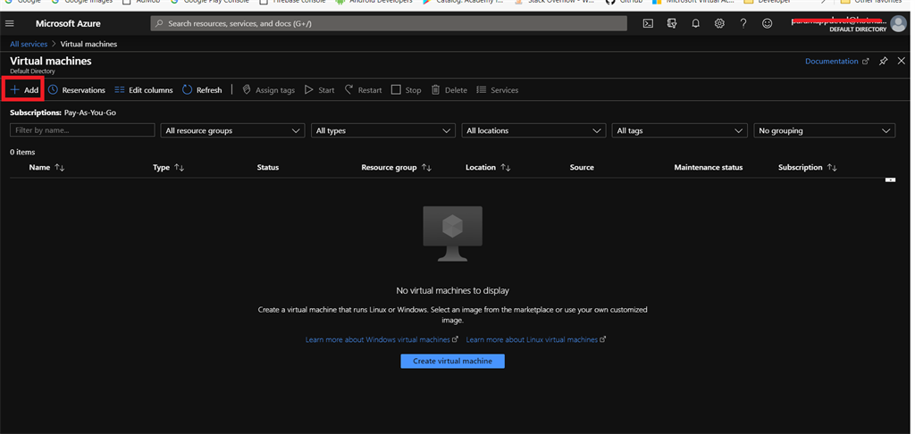Open the Help question mark
The image size is (915, 434).
click(x=743, y=24)
